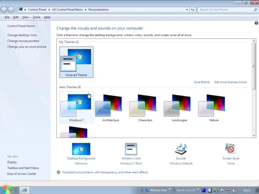259x194 pixels.
Task: Click the themes list scroll up arrow
Action: click(254, 41)
